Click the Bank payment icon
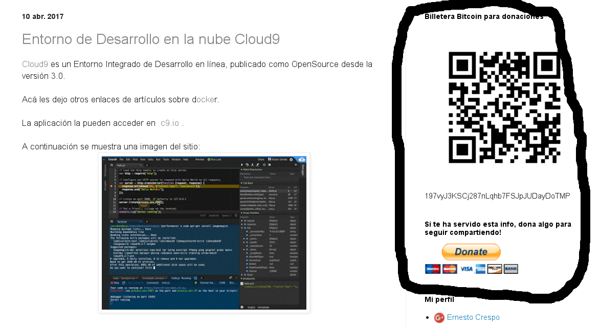This screenshot has width=600, height=327. [x=510, y=269]
